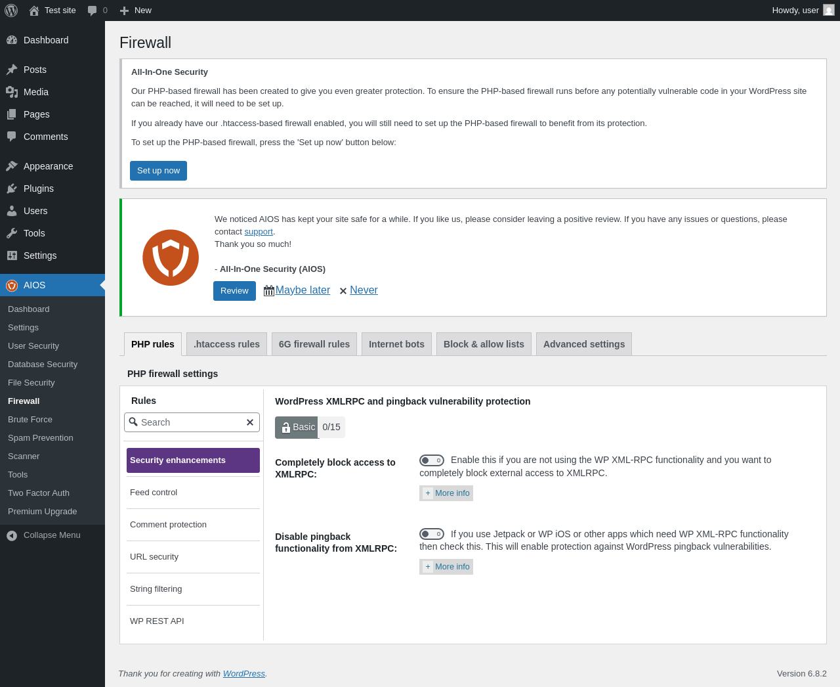Open Spam Prevention submenu item
The width and height of the screenshot is (840, 687).
point(52,438)
